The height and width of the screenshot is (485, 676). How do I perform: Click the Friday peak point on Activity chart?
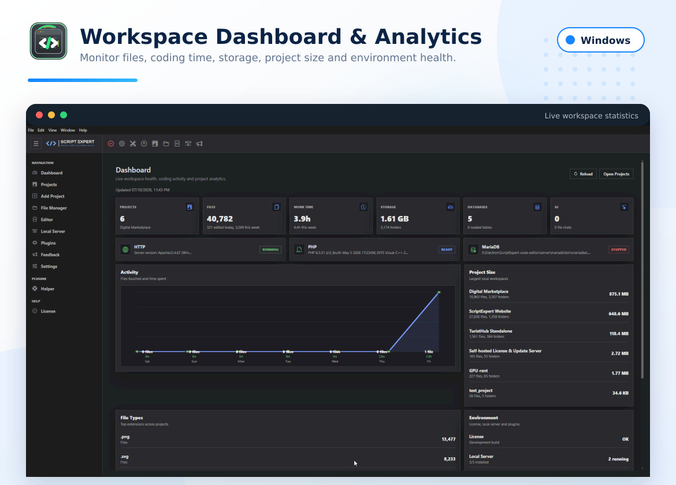click(439, 293)
